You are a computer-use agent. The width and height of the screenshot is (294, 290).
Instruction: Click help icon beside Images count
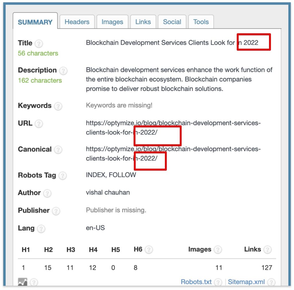click(x=218, y=250)
